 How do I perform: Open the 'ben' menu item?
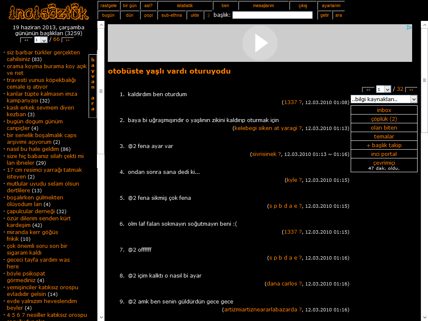(225, 5)
